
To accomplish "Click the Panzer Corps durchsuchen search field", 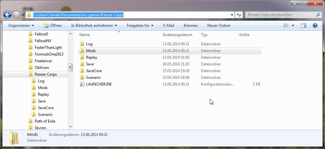I will pyautogui.click(x=281, y=15).
